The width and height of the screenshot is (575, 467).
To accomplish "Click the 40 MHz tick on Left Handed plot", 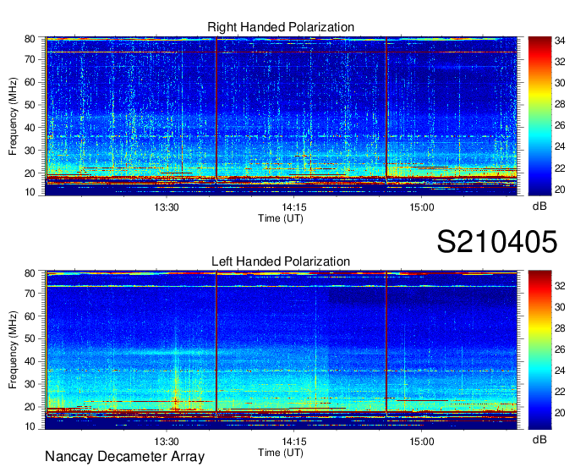I will click(x=30, y=361).
